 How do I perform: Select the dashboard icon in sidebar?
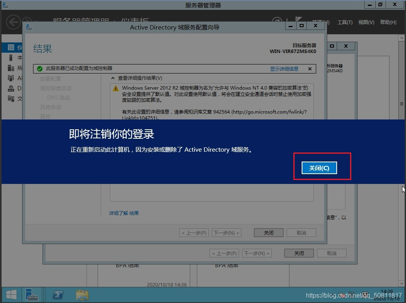[x=11, y=48]
